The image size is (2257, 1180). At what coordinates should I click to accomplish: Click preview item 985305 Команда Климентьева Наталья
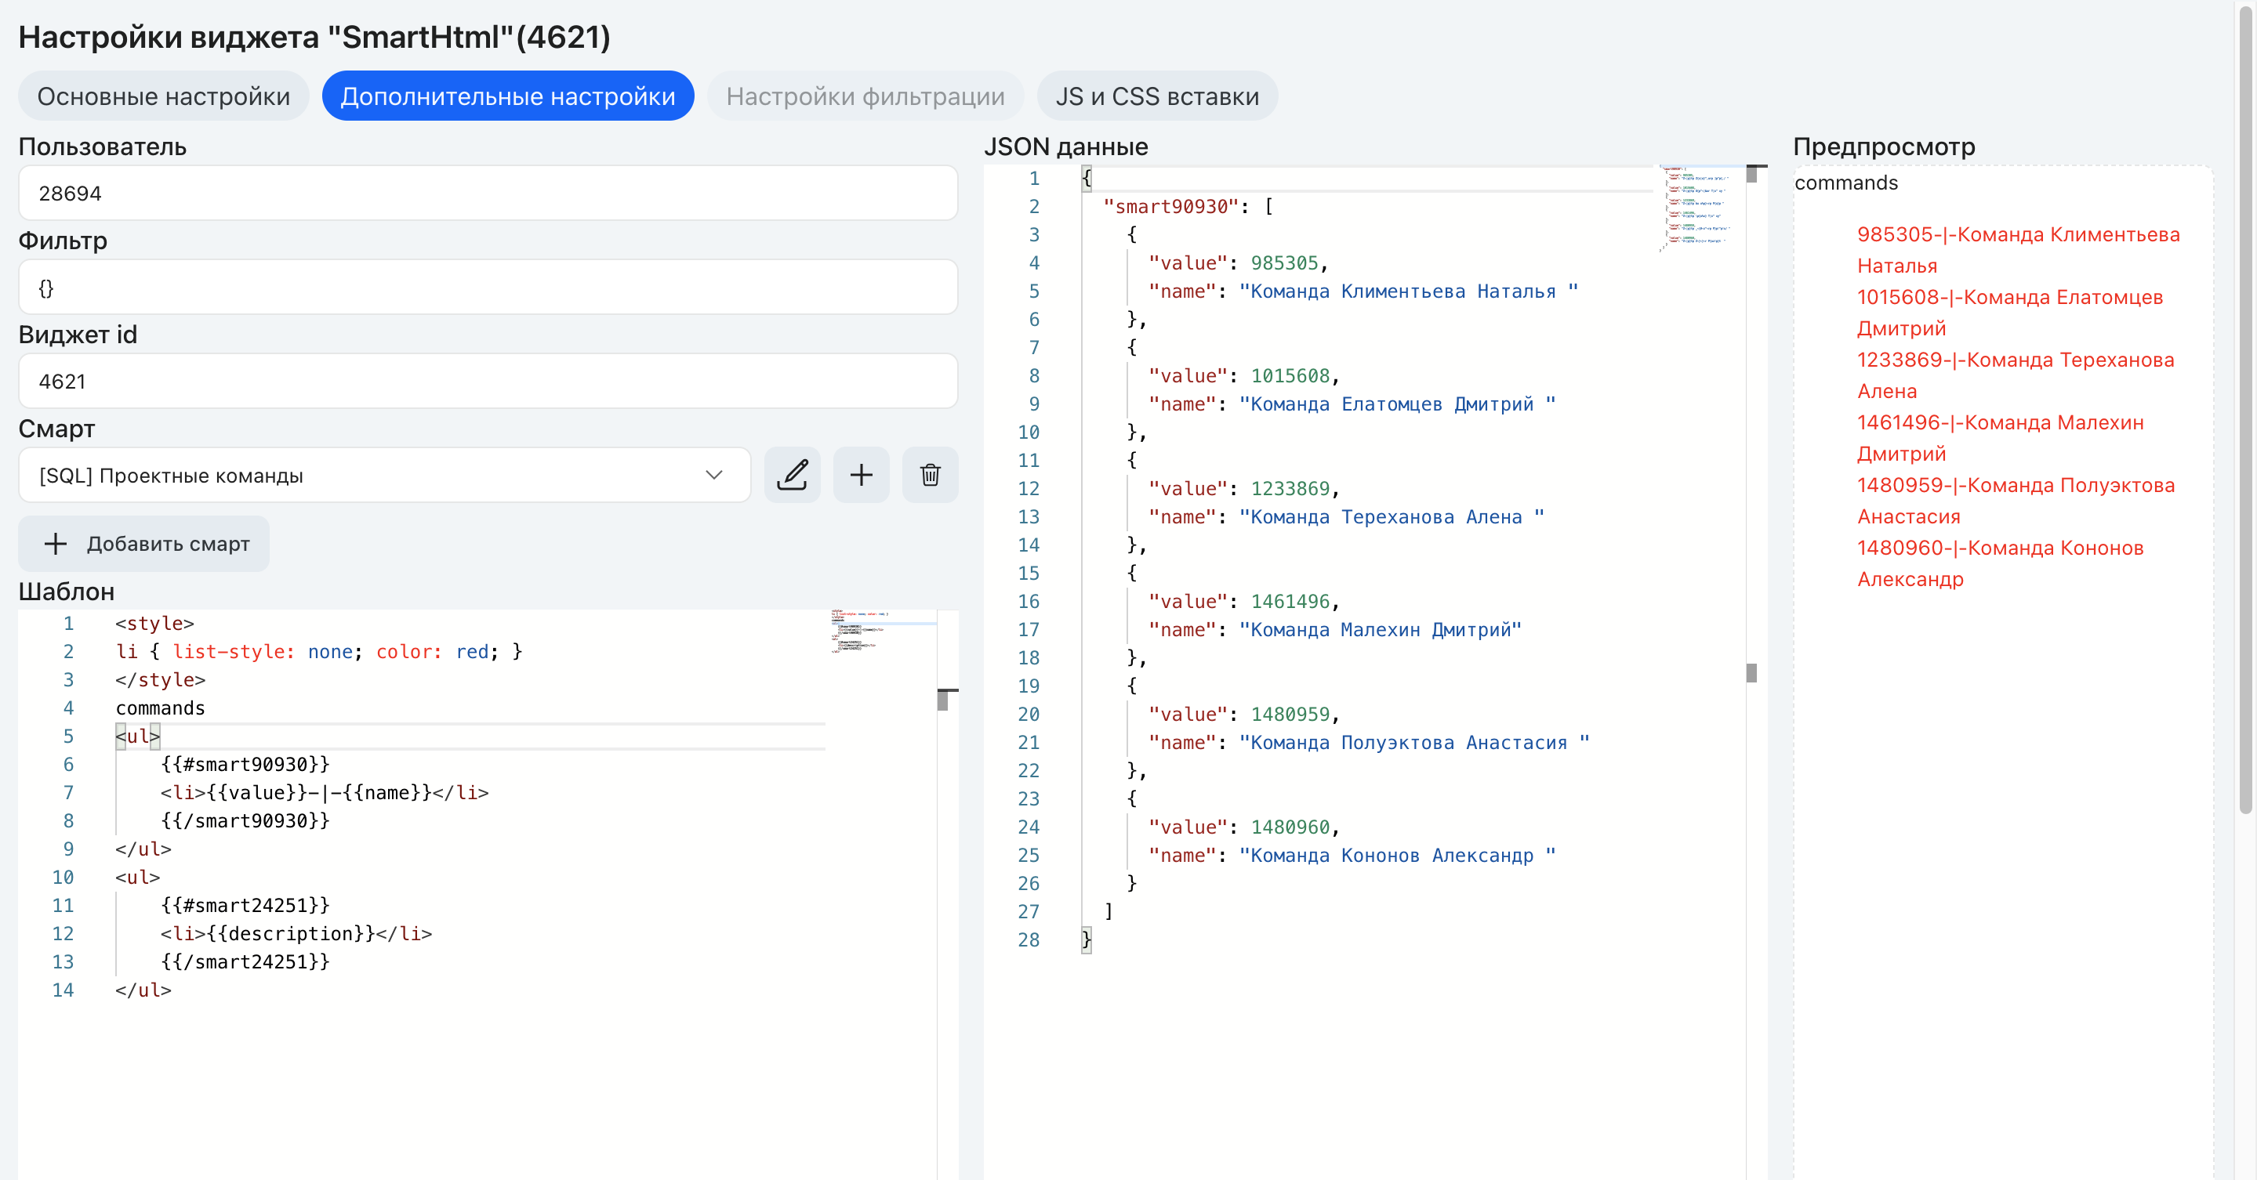(x=2018, y=251)
